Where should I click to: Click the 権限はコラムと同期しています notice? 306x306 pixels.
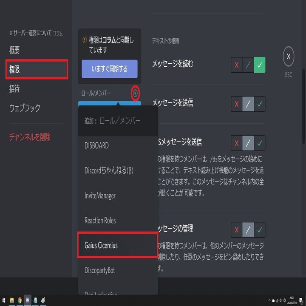point(111,45)
